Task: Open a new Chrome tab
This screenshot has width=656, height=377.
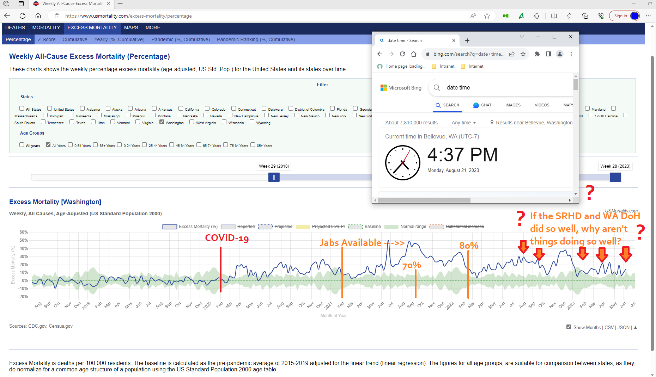Action: 467,41
